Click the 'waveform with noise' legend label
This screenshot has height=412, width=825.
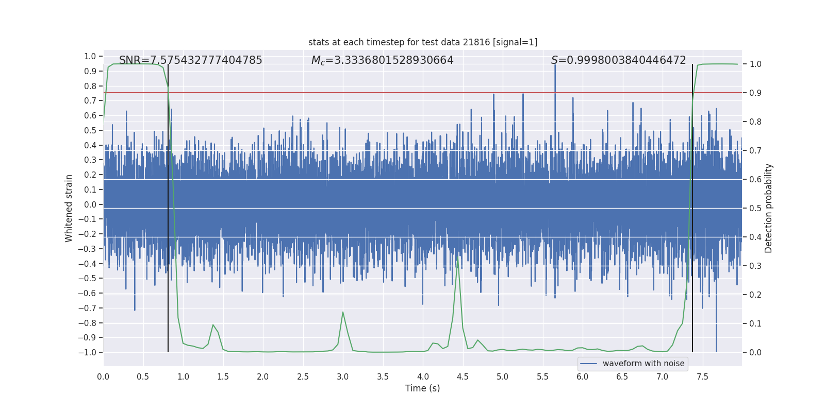[643, 364]
